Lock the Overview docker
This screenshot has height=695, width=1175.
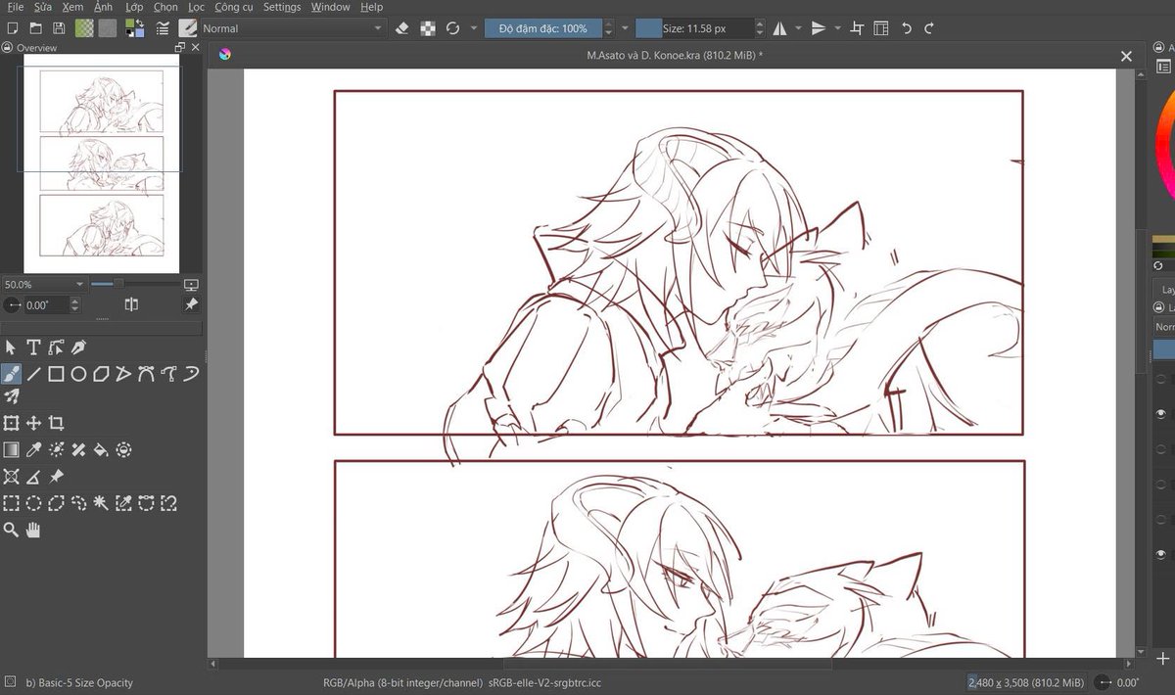click(x=7, y=47)
